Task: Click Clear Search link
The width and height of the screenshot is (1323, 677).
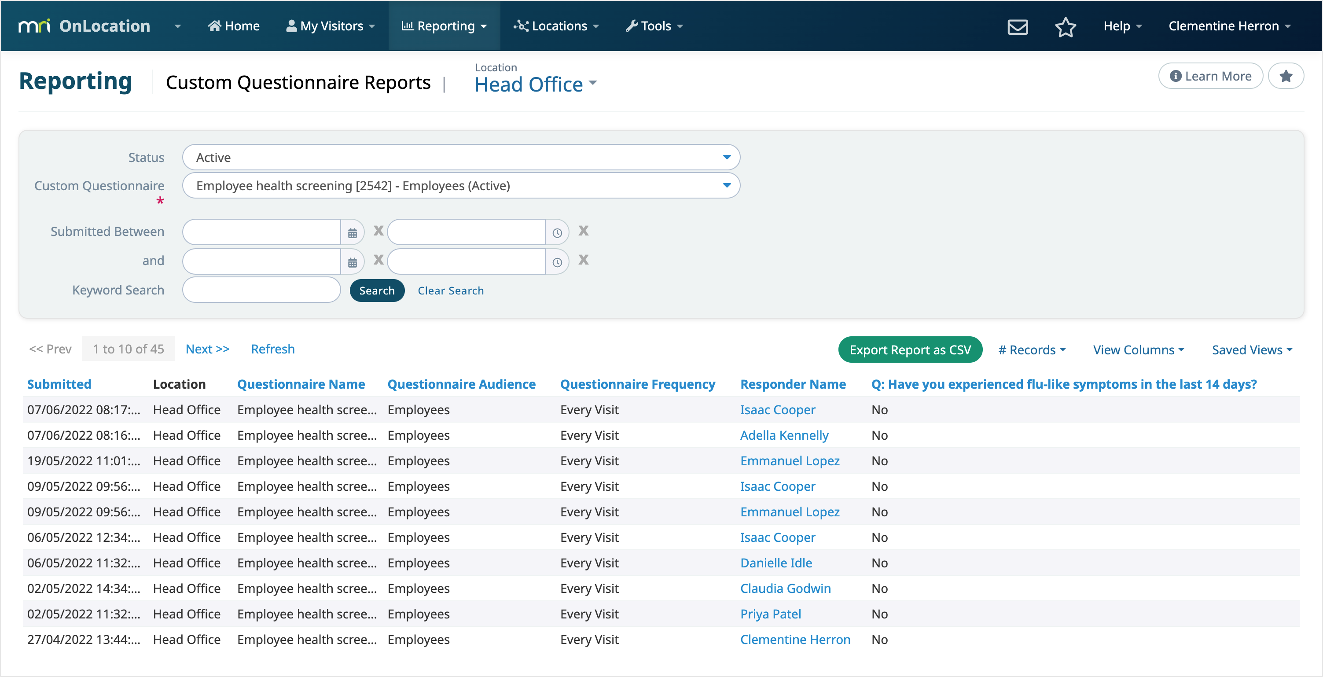Action: (x=450, y=291)
